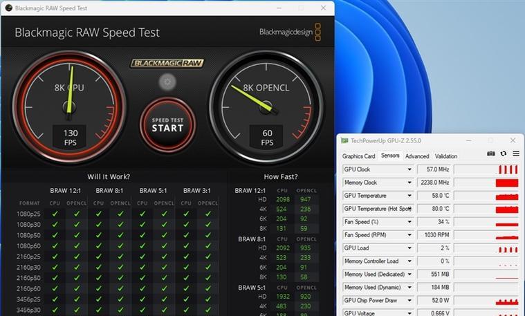Image resolution: width=525 pixels, height=316 pixels.
Task: Click the Will It Work? heading
Action: 109,177
